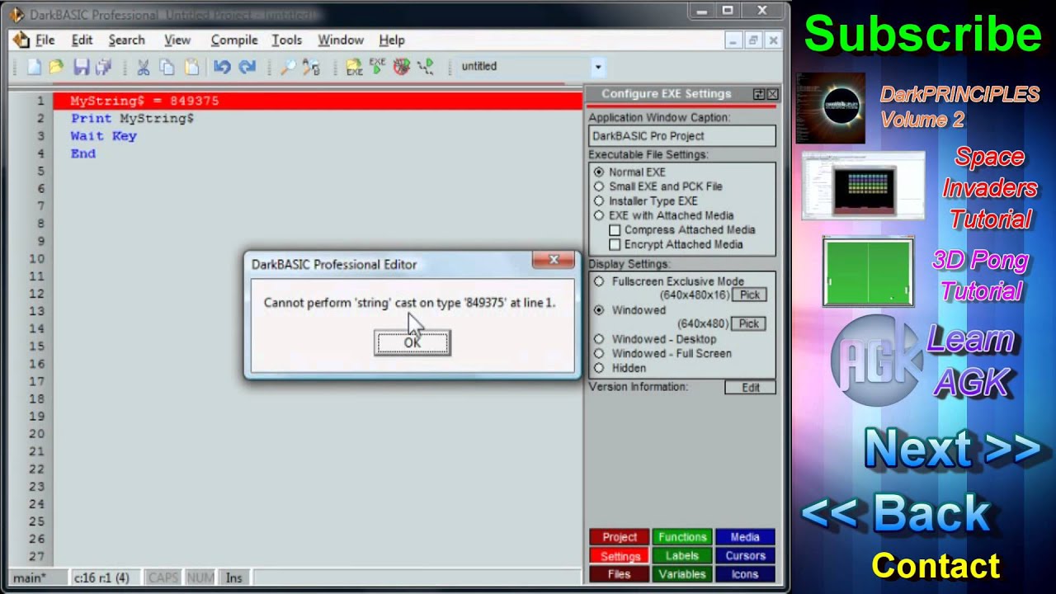Enable Compress Attached Media checkbox
Viewport: 1056px width, 594px height.
(x=615, y=230)
